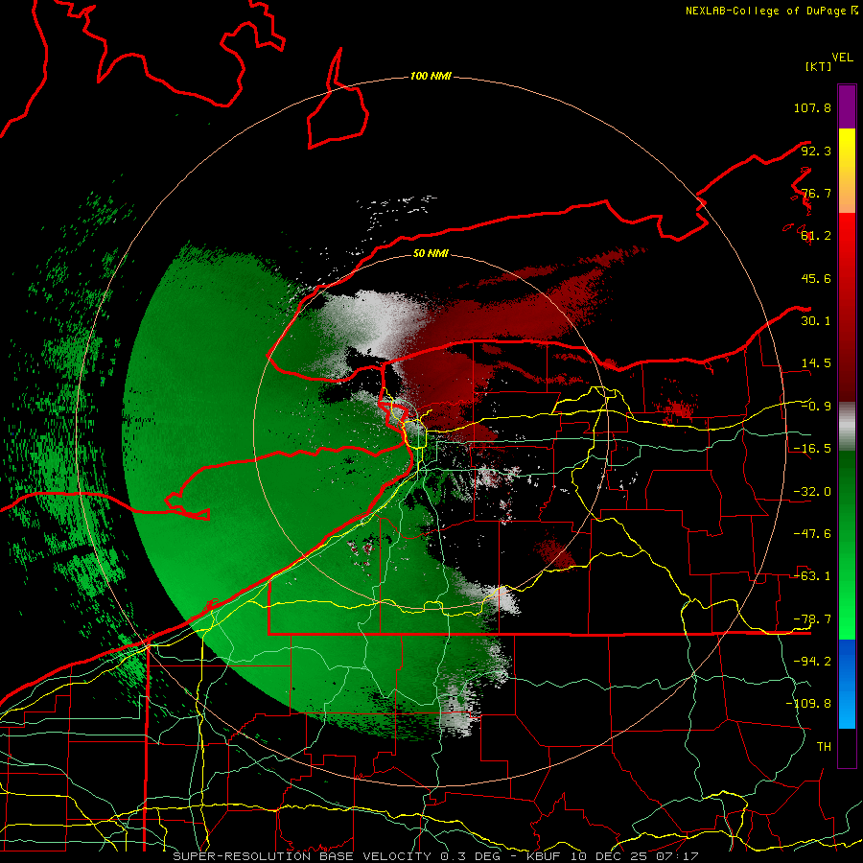Select the -94.2 legend value
This screenshot has width=863, height=863.
point(812,662)
